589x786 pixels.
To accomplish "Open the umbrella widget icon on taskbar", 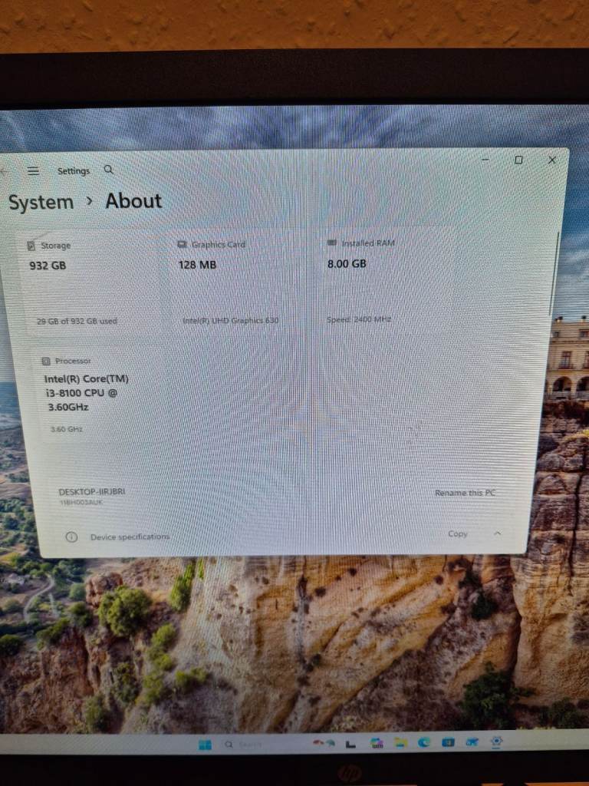I will 324,743.
